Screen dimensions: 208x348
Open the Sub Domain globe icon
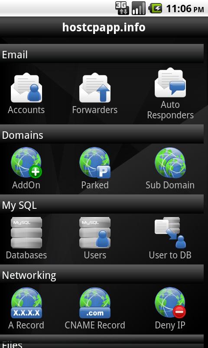tap(170, 163)
